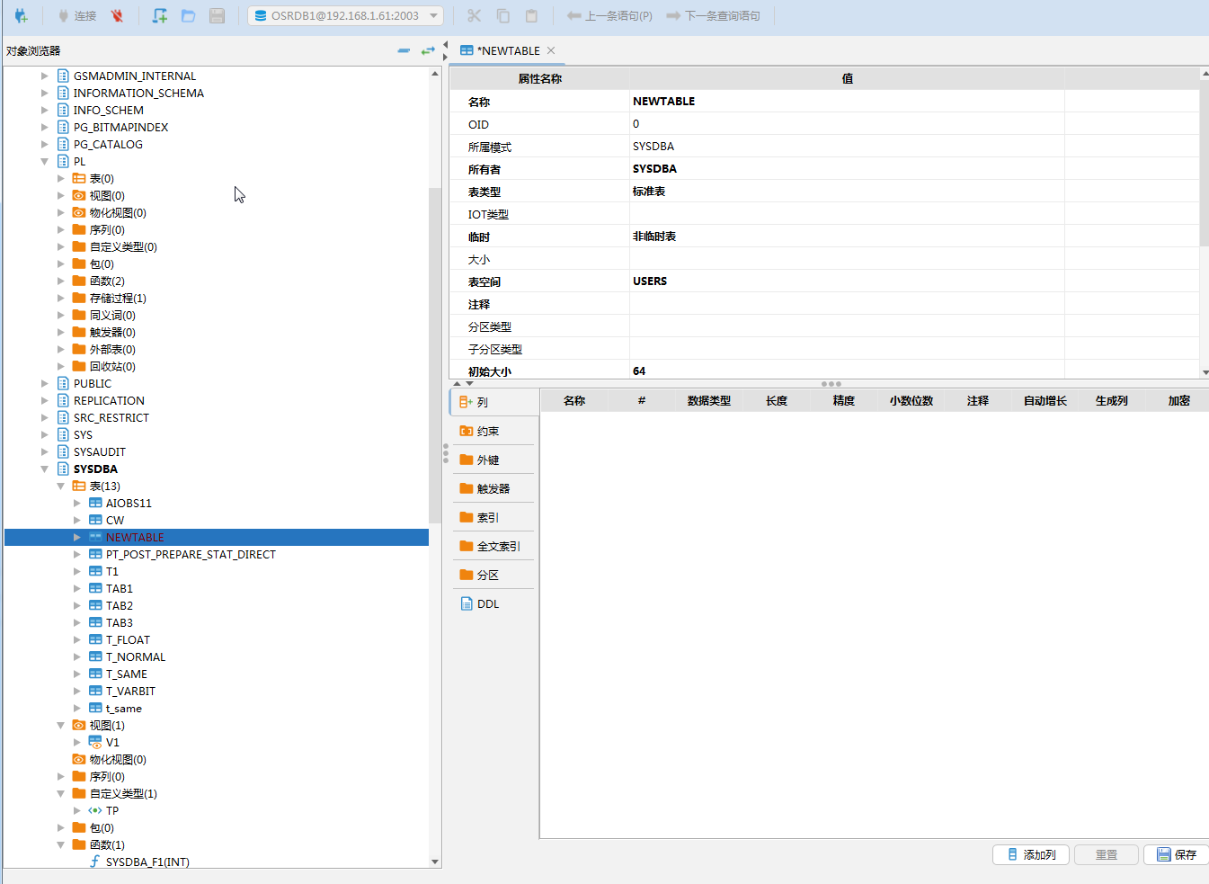Click the 保存 button
Viewport: 1209px width, 884px height.
(x=1177, y=854)
